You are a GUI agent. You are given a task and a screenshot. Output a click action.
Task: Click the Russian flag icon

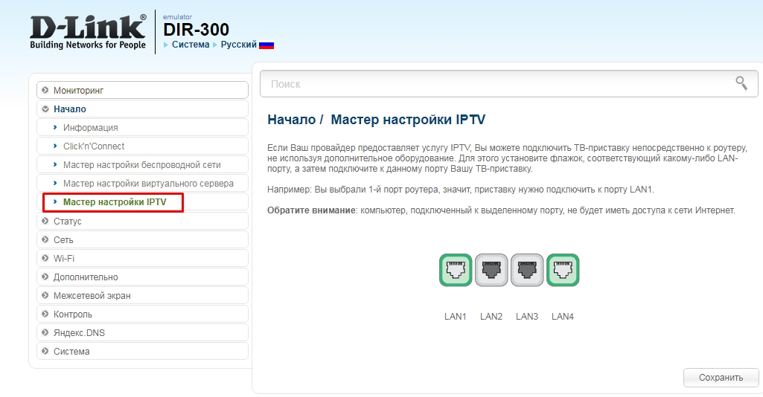tap(266, 45)
